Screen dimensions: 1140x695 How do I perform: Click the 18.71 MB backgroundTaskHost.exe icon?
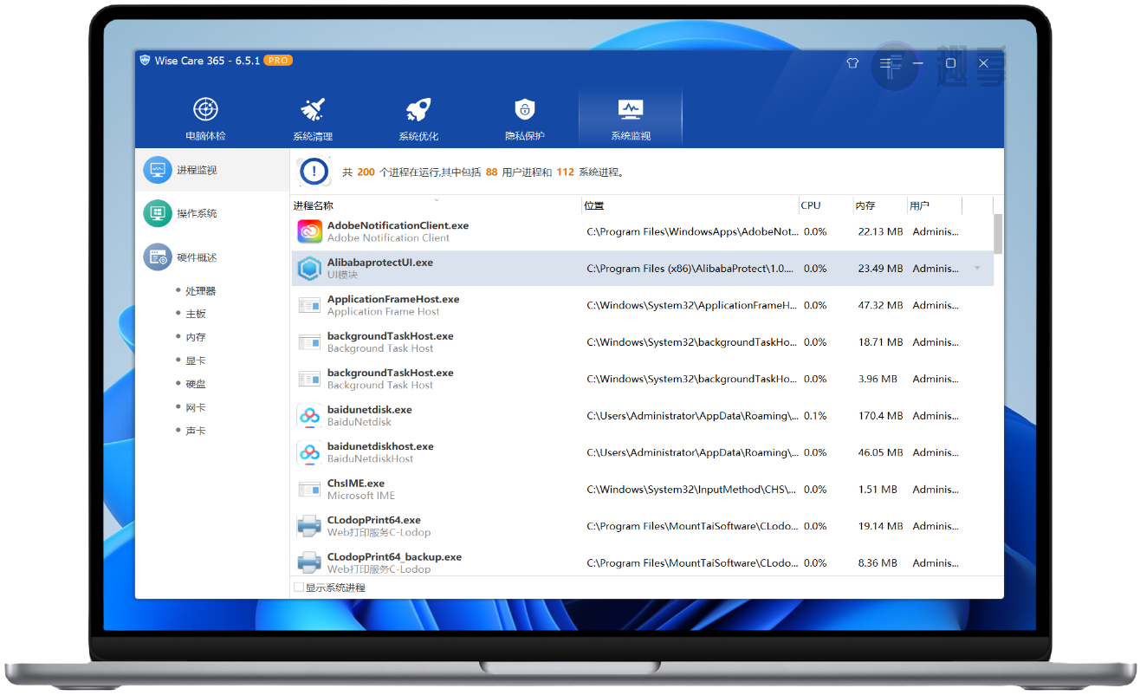pos(309,342)
